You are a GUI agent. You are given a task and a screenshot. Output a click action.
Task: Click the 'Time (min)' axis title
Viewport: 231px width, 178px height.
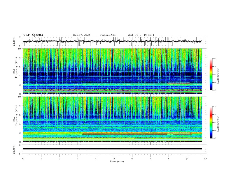[x=117, y=161]
